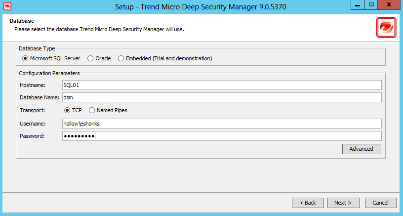Click the Hostname: label

33,85
